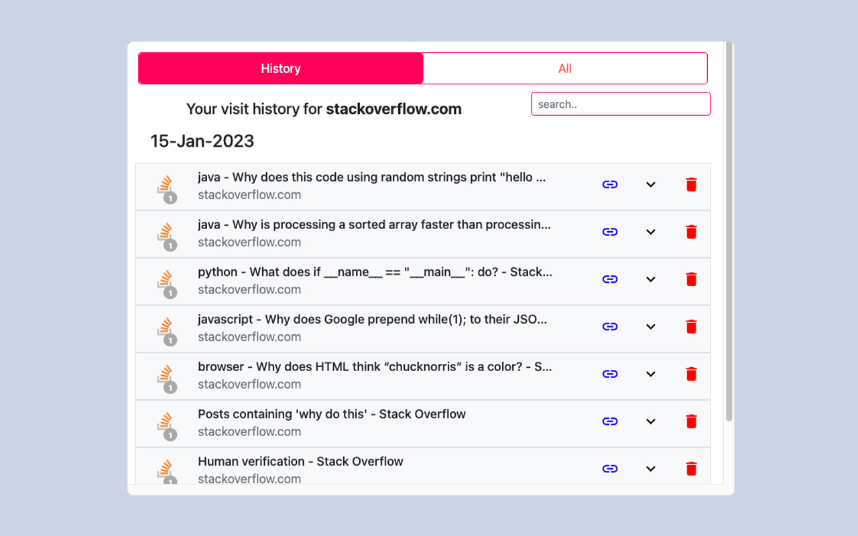Click Stack Overflow favicon of 'sorted array' entry

tap(166, 232)
